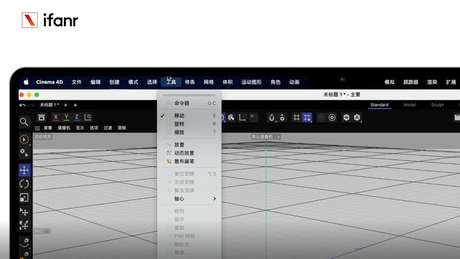
Task: Click the highlighted workplane grid icon
Action: click(307, 118)
